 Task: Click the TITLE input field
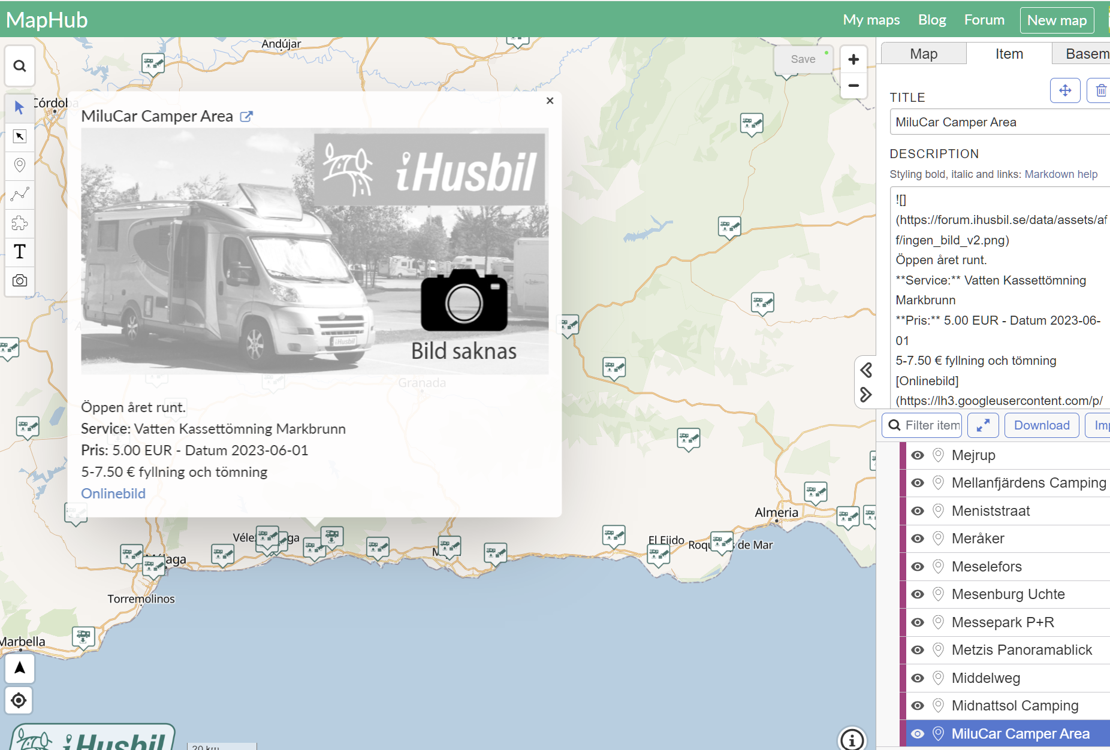point(1000,122)
